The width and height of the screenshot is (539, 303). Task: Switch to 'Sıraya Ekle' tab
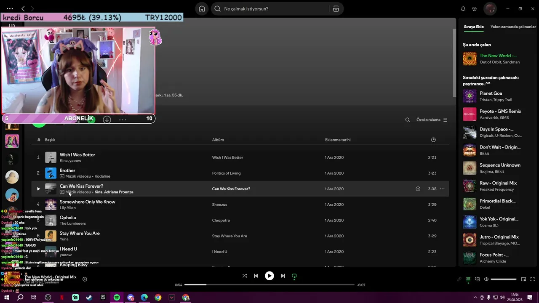click(x=474, y=27)
